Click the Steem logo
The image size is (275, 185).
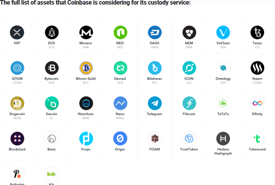click(257, 68)
